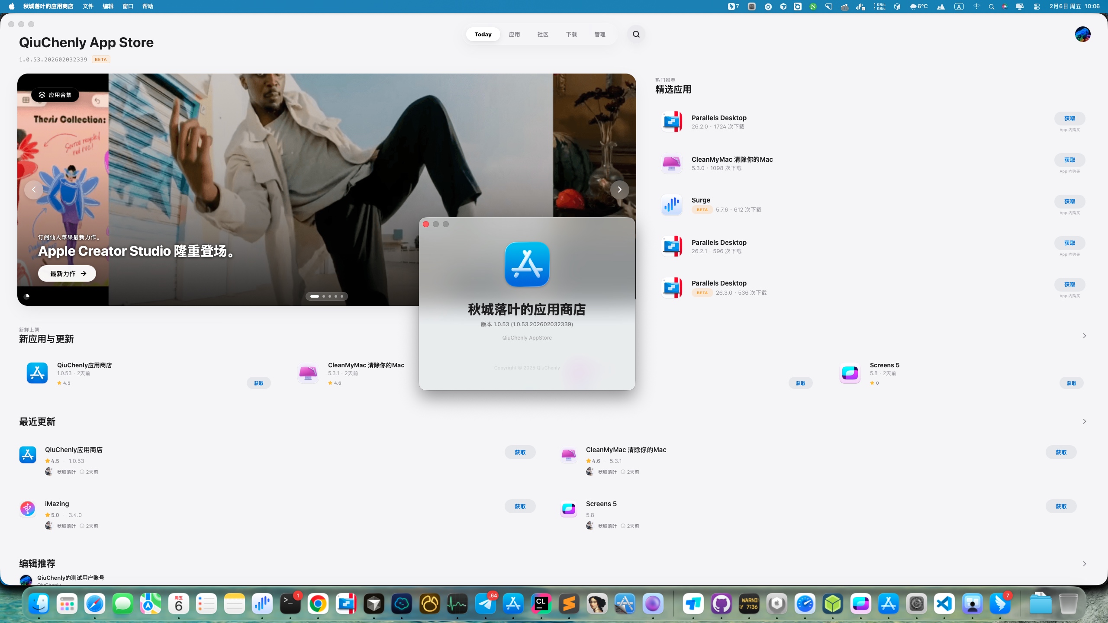
Task: Click the carousel previous arrow
Action: click(x=33, y=189)
